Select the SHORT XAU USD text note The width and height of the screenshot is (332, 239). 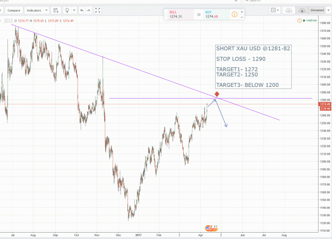coord(253,67)
